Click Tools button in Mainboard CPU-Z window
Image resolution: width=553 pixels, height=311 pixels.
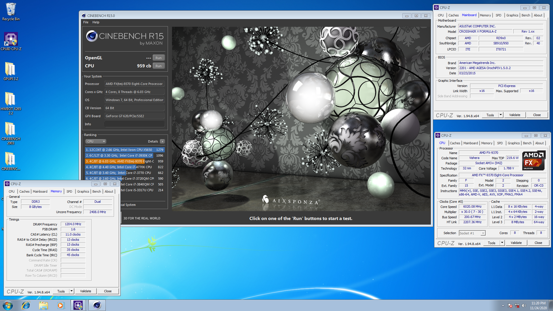pyautogui.click(x=490, y=115)
